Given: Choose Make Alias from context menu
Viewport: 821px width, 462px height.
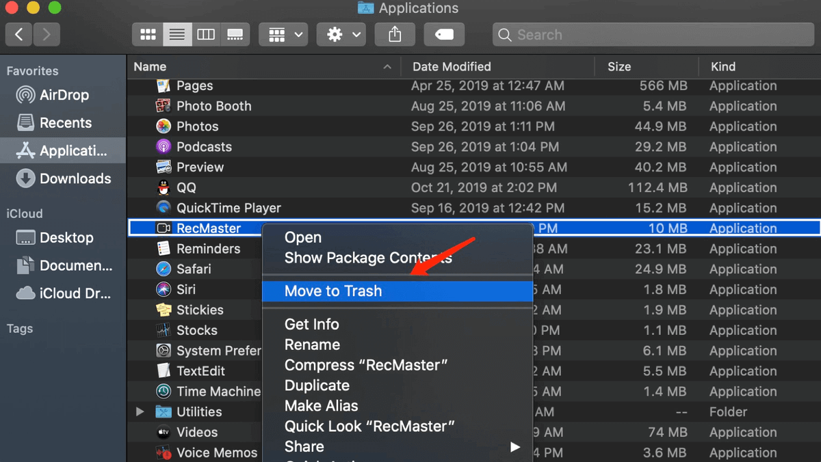Looking at the screenshot, I should [x=398, y=406].
